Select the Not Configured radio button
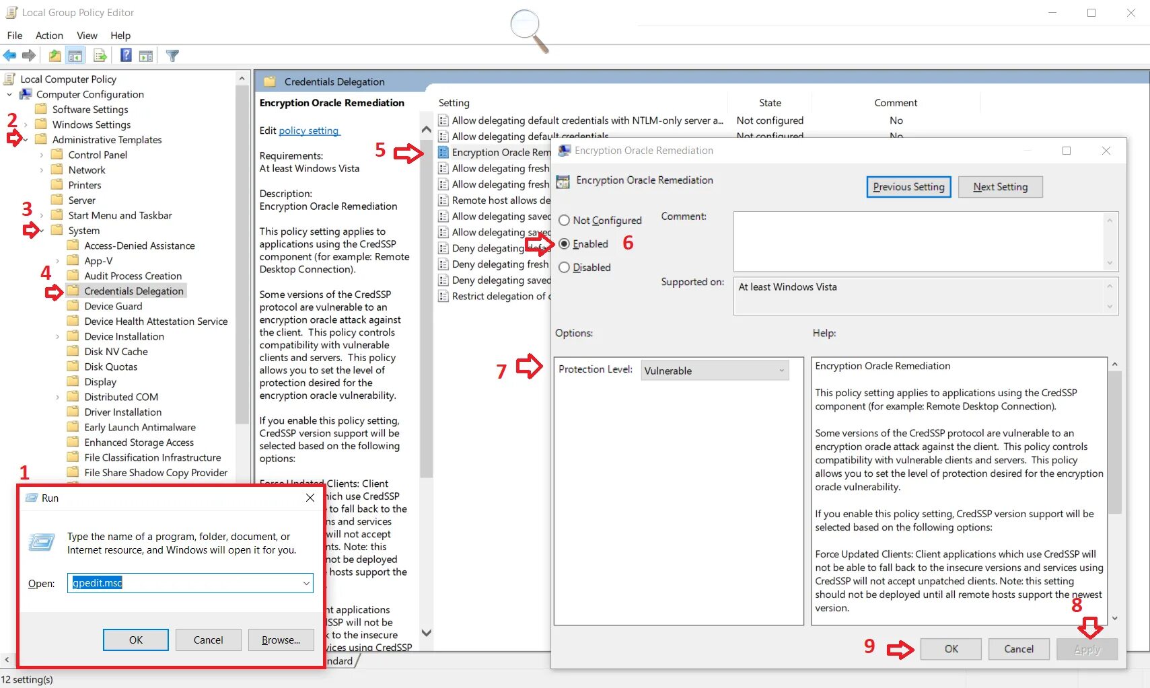The height and width of the screenshot is (688, 1150). pyautogui.click(x=564, y=220)
